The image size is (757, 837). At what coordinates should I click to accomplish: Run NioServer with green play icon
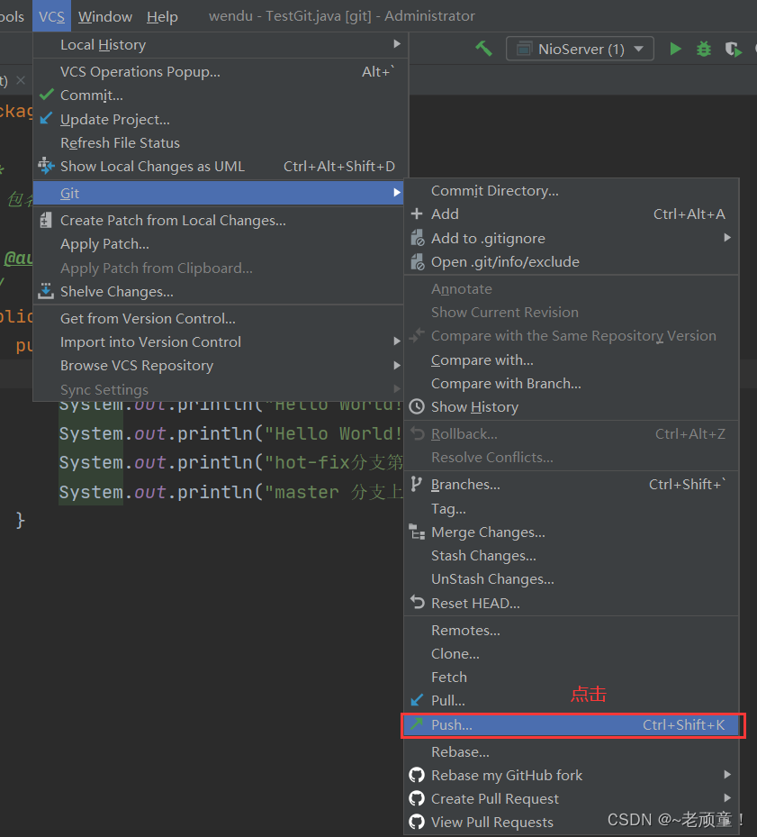(675, 50)
